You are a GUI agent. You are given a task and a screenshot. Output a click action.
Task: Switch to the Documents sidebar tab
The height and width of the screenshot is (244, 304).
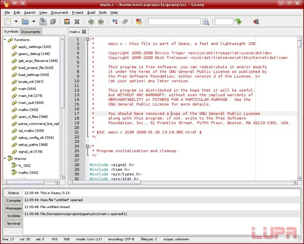31,32
